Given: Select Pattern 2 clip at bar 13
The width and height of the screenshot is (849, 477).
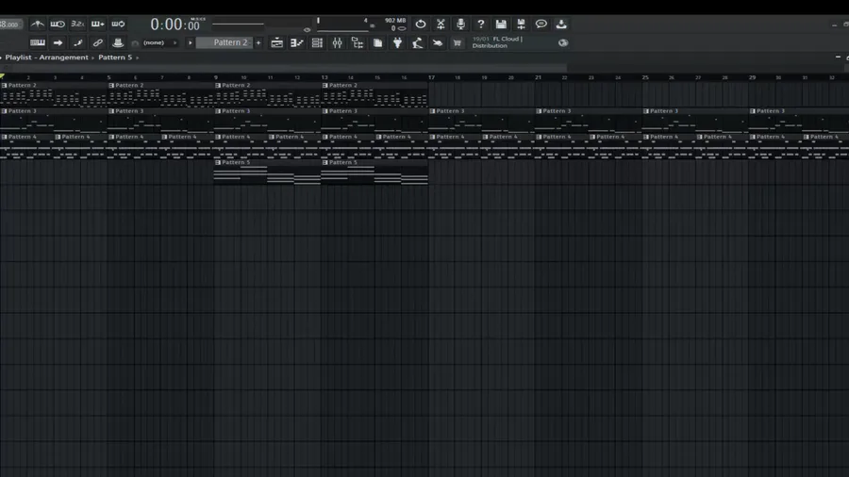Looking at the screenshot, I should click(x=375, y=94).
